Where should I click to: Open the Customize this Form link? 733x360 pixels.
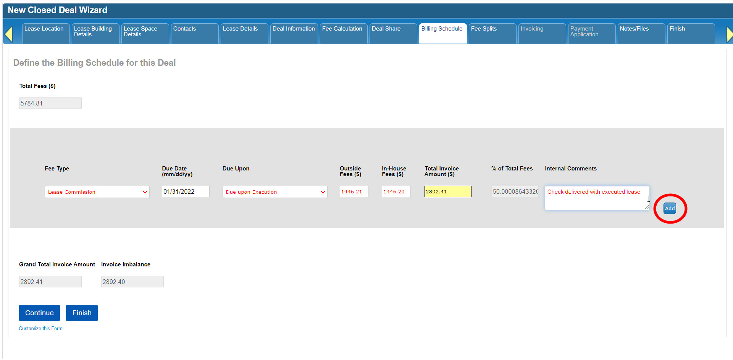41,329
